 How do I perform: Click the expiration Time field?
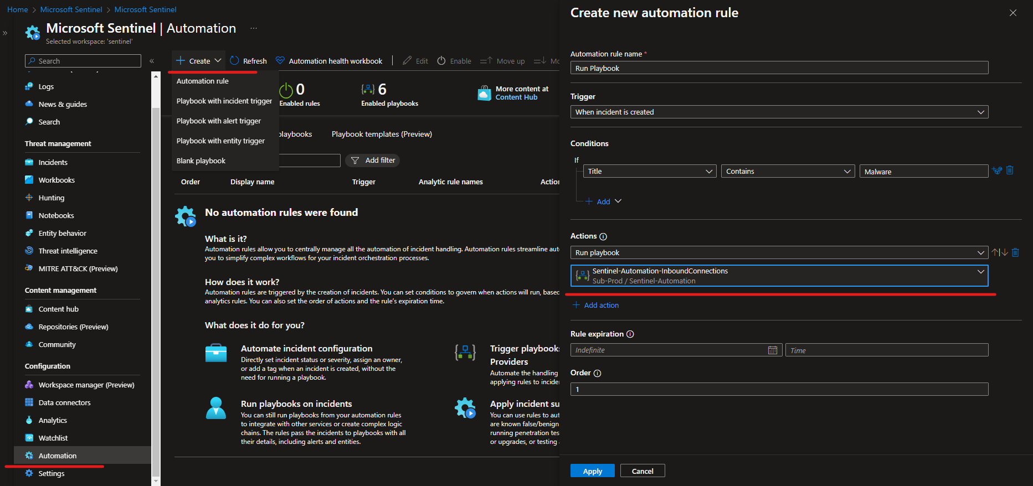click(887, 350)
